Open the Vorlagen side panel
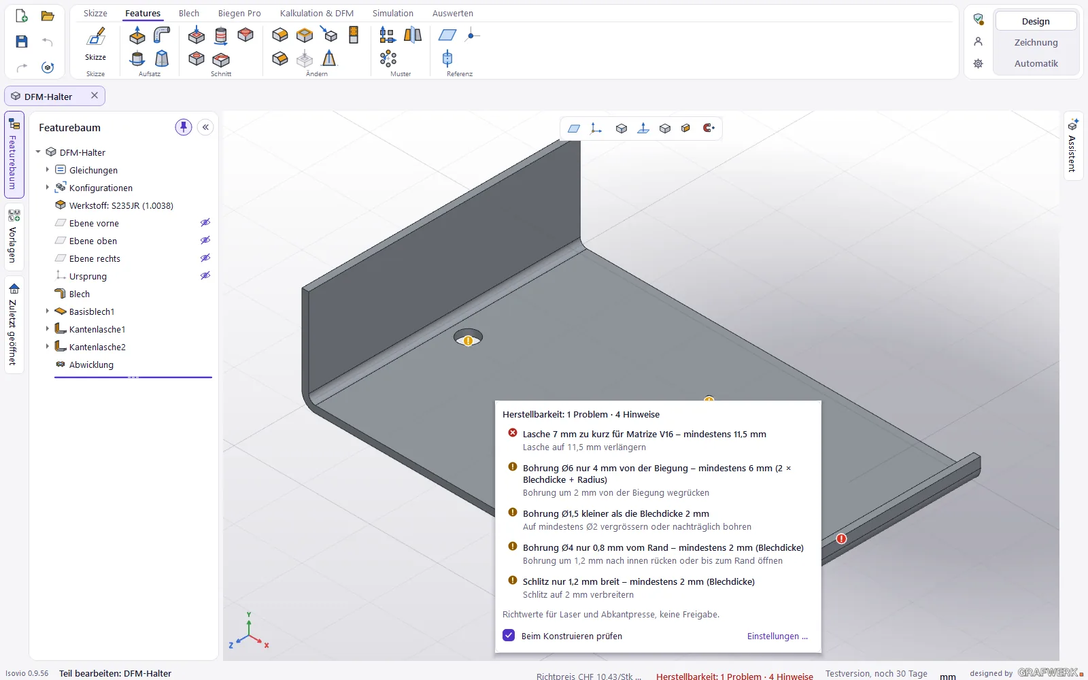This screenshot has width=1088, height=680. [x=14, y=237]
